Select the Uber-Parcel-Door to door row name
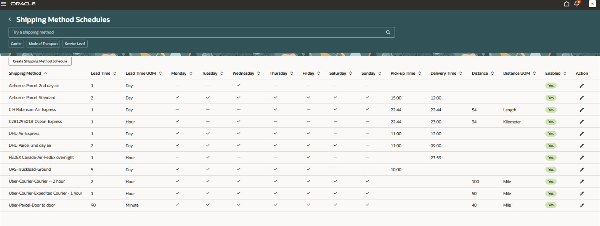 pyautogui.click(x=32, y=205)
